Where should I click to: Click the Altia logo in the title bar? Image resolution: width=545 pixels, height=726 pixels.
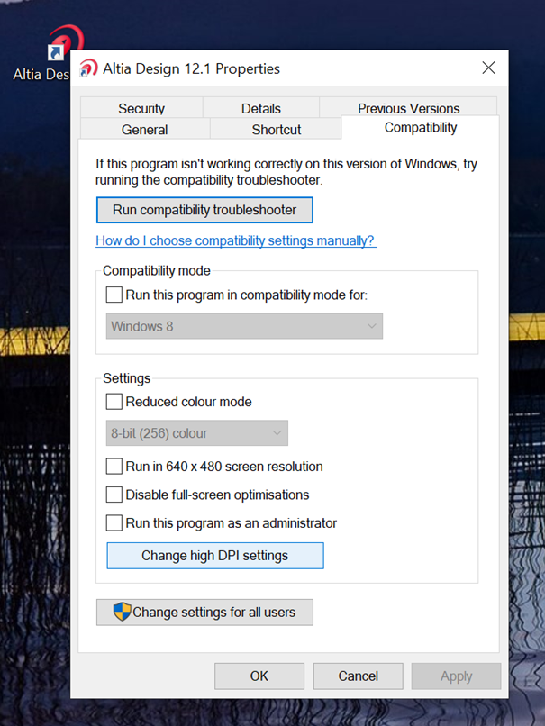tap(88, 68)
